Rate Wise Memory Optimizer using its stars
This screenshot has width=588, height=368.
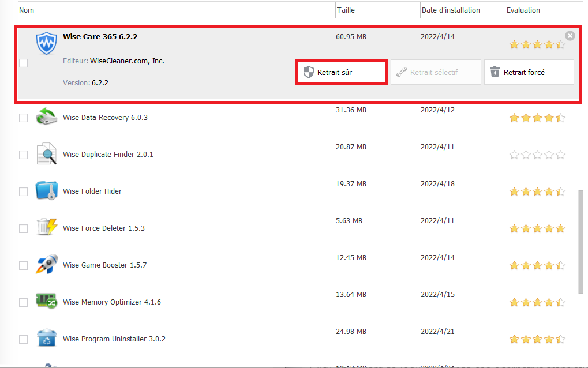537,302
